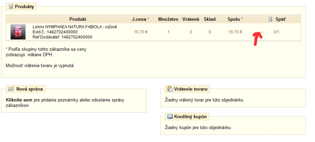Click returned value 0 under Vrátené
Image resolution: width=315 pixels, height=142 pixels.
click(x=191, y=32)
